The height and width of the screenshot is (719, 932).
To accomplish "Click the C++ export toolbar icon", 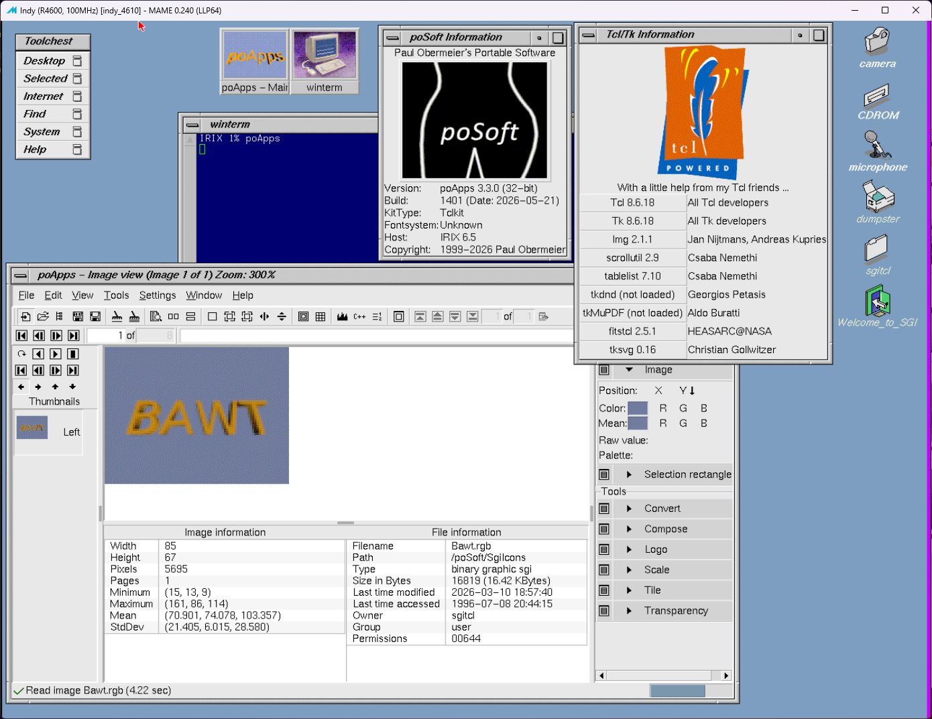I will click(x=359, y=316).
